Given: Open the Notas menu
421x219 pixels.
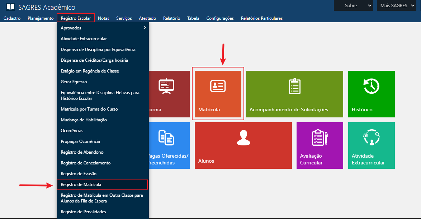Looking at the screenshot, I should coord(103,18).
